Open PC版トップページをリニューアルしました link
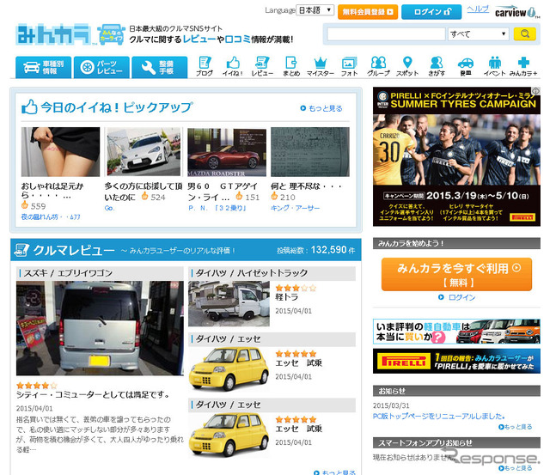The height and width of the screenshot is (475, 550). 438,416
